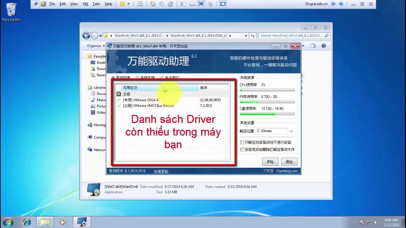The height and width of the screenshot is (228, 406).
Task: Open the VMware Help menu
Action: (108, 4)
